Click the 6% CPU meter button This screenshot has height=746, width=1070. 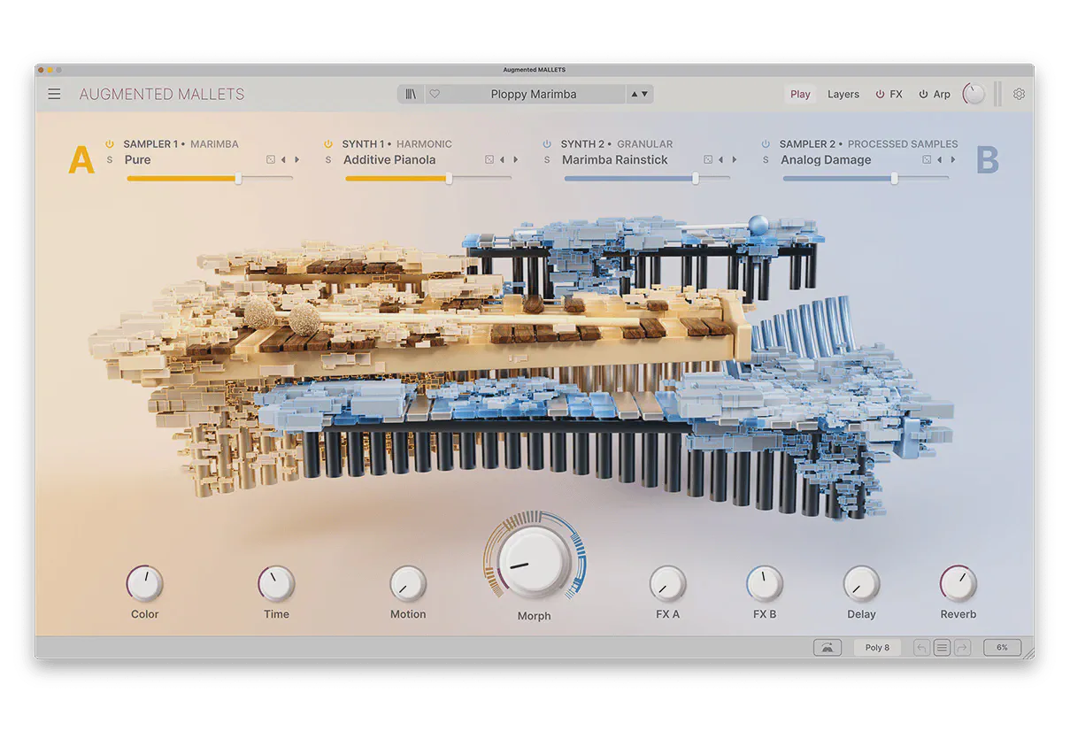[x=1002, y=648]
